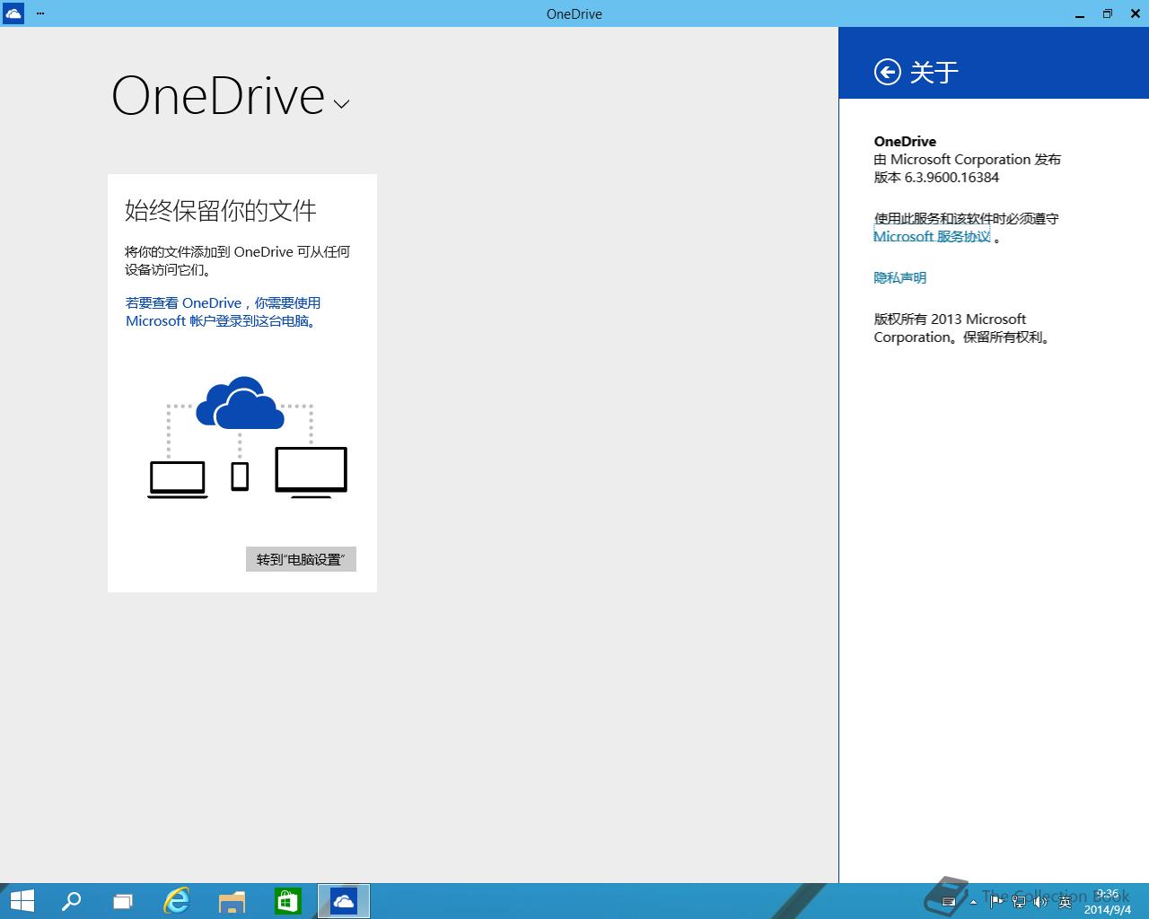Open the Action Center flag icon
1149x919 pixels.
point(996,901)
